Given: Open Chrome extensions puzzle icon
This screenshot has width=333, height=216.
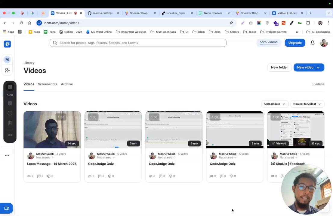Looking at the screenshot, I should point(308,23).
